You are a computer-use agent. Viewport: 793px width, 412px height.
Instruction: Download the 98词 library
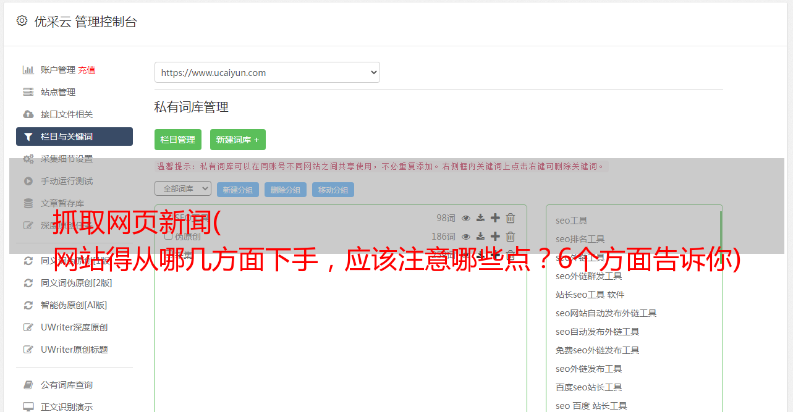[x=480, y=218]
